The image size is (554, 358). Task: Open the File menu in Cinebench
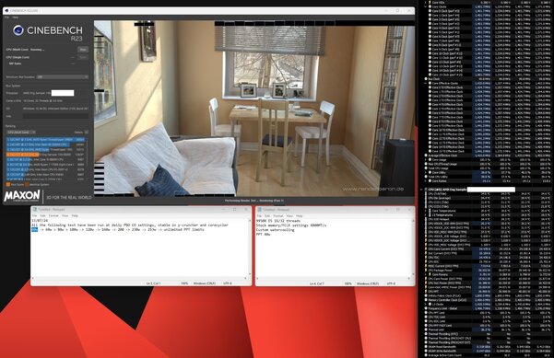[7, 17]
